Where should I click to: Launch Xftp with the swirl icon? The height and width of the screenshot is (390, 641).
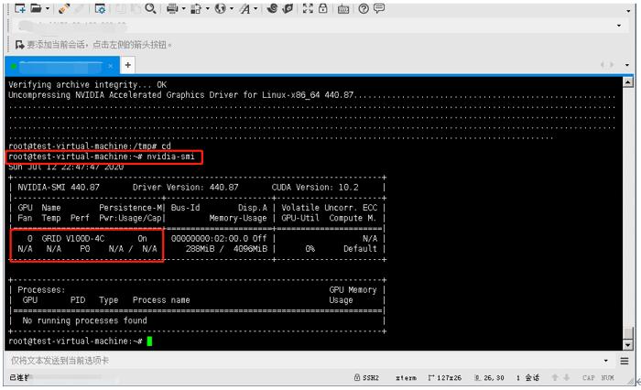[272, 8]
